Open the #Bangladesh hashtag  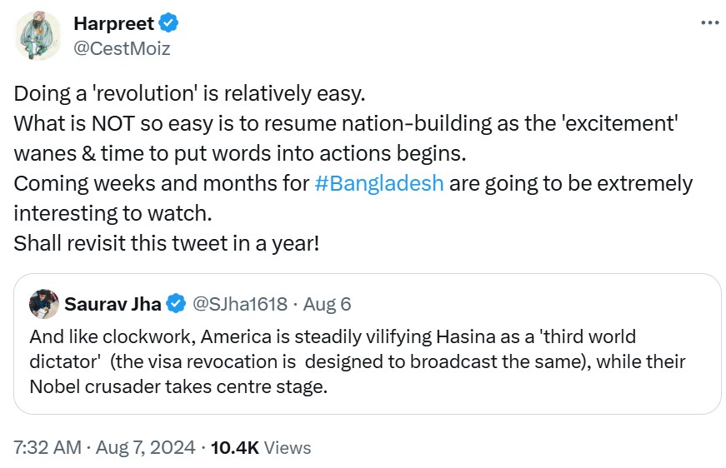coord(379,183)
